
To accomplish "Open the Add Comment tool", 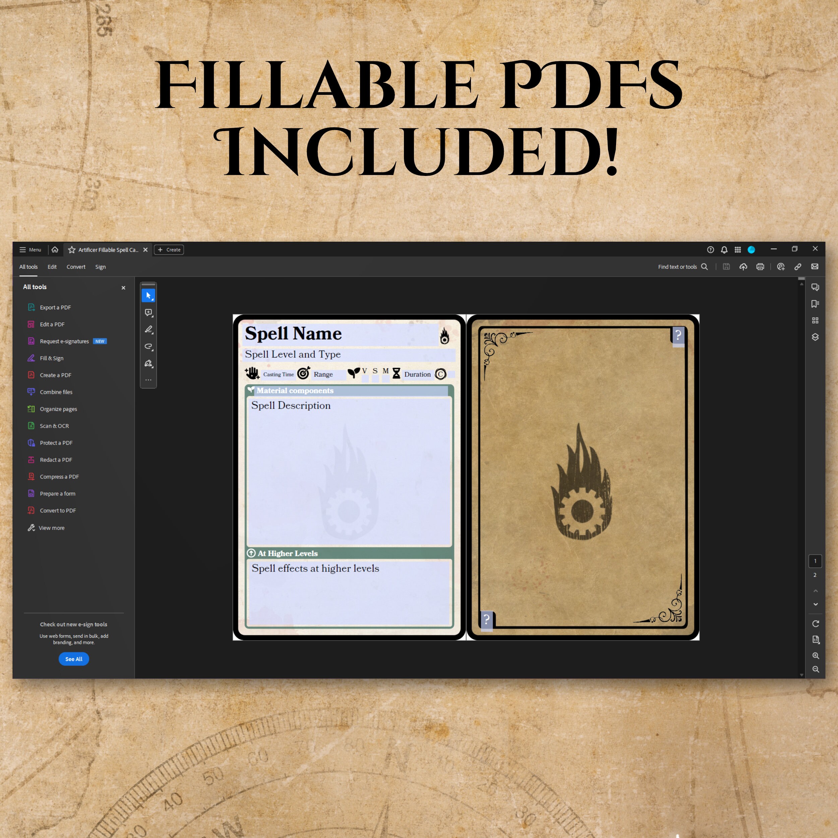I will point(148,313).
